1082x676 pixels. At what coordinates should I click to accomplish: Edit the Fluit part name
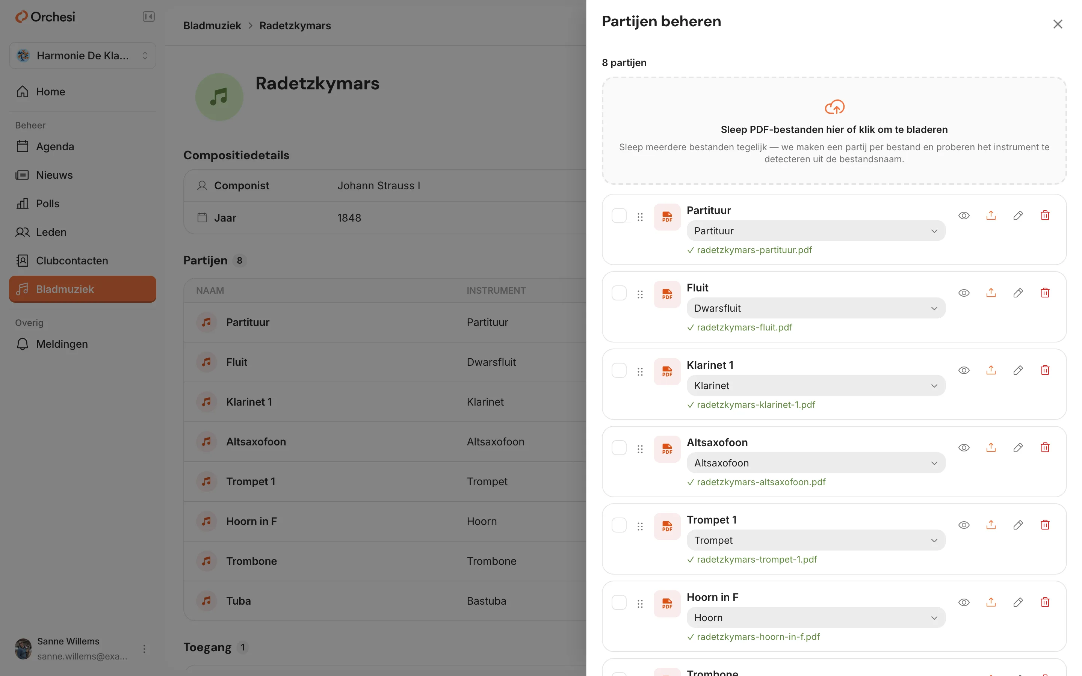click(1018, 293)
